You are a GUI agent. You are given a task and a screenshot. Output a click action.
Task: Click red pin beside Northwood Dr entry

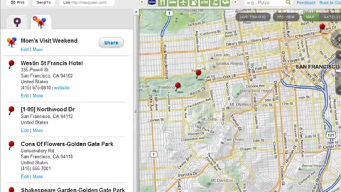coord(11,110)
